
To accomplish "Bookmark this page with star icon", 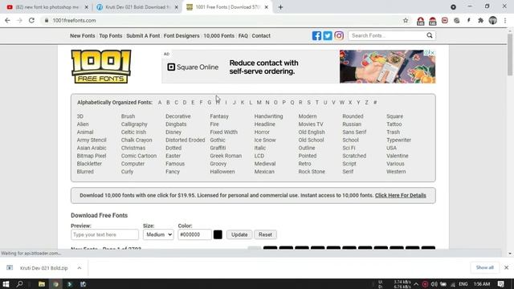I will pos(406,20).
